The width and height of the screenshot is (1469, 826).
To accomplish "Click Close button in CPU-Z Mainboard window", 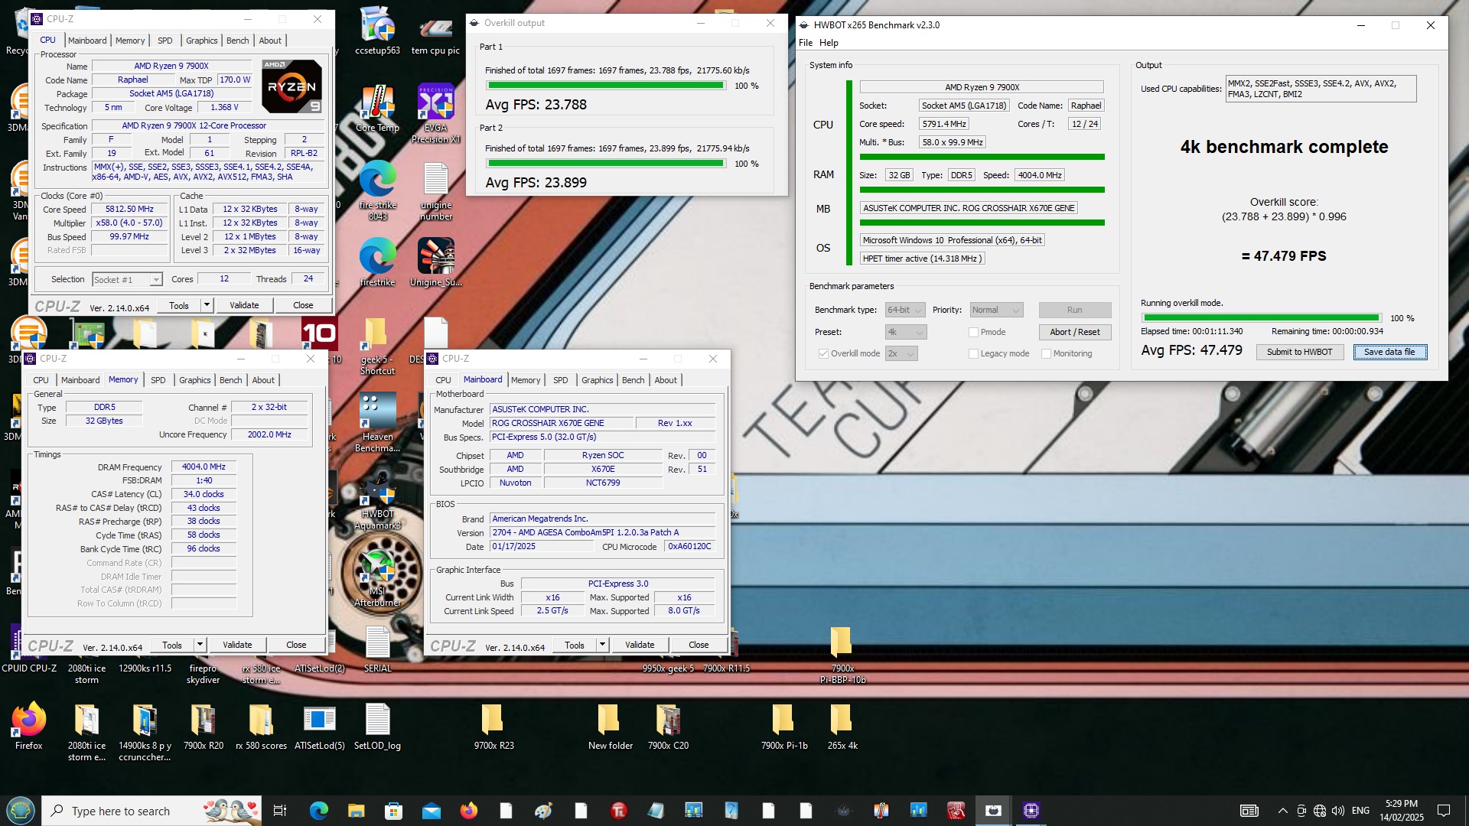I will click(x=699, y=645).
